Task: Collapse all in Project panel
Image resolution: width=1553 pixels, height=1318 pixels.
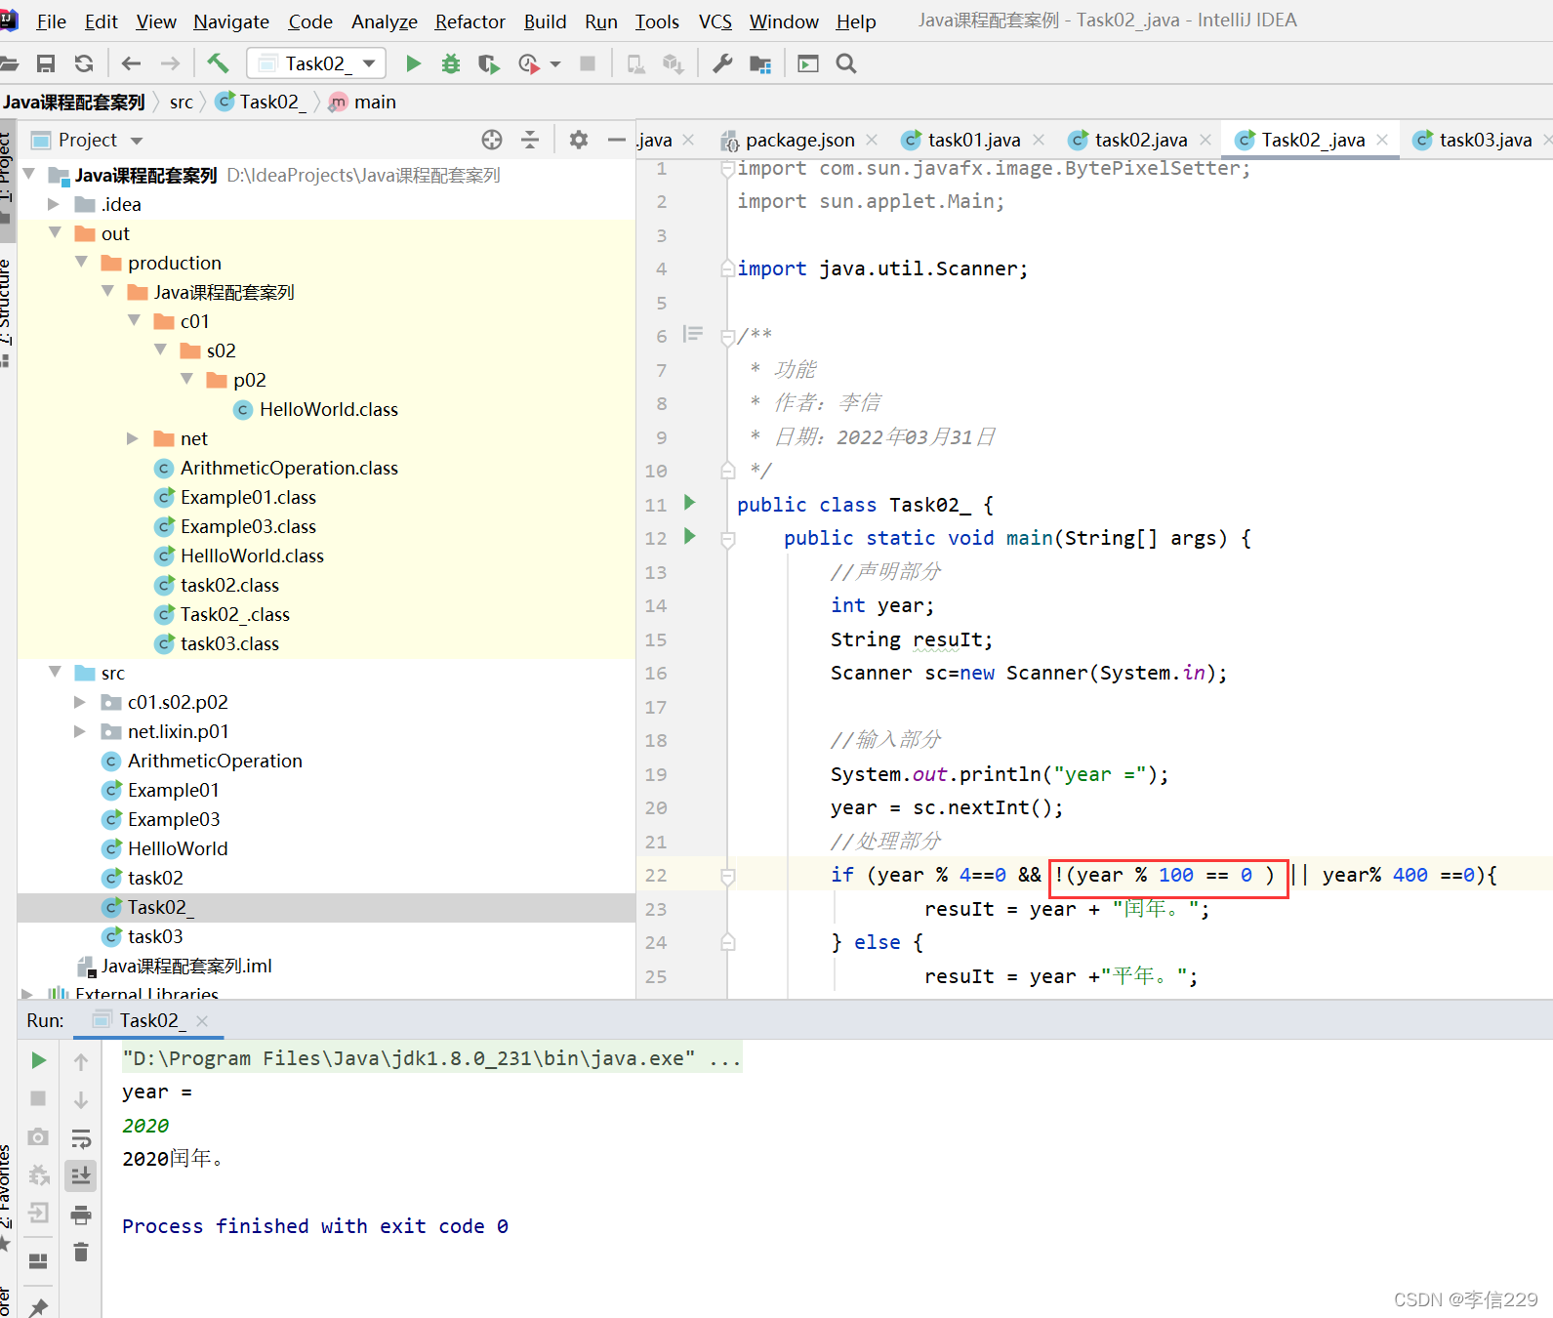Action: [530, 140]
